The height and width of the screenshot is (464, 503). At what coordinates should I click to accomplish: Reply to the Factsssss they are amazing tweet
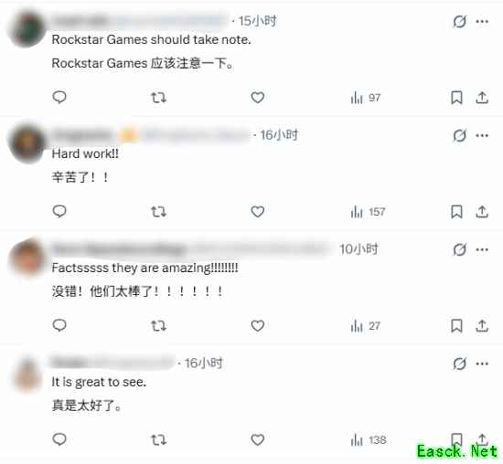[59, 325]
